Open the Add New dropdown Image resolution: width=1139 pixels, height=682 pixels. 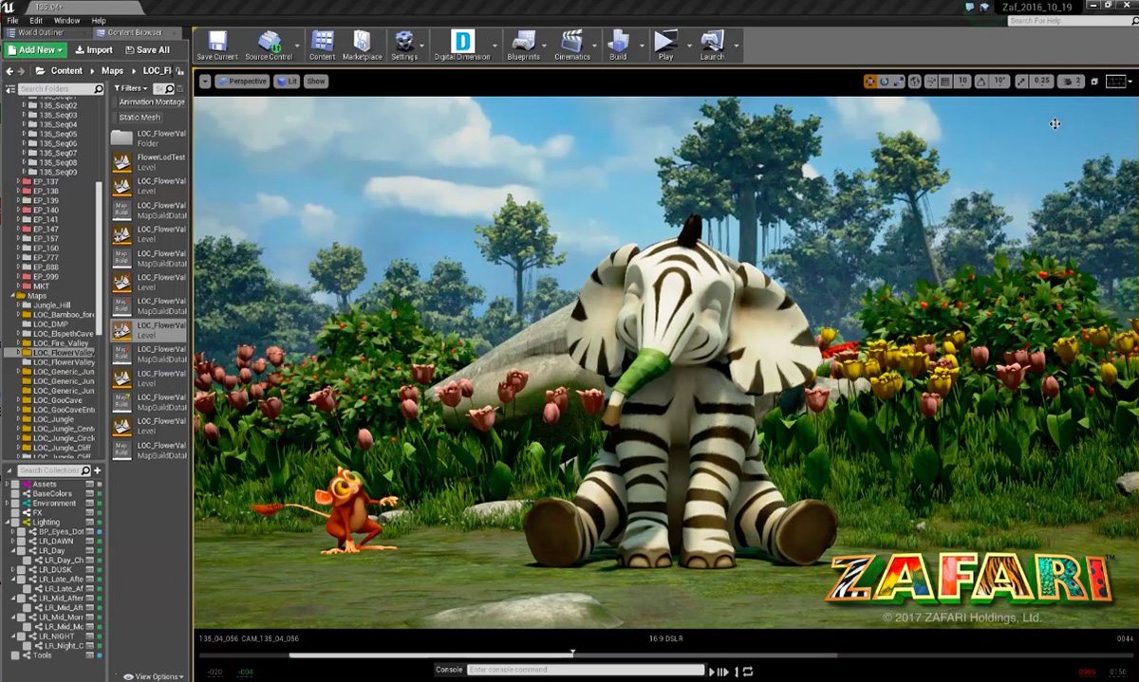coord(34,50)
